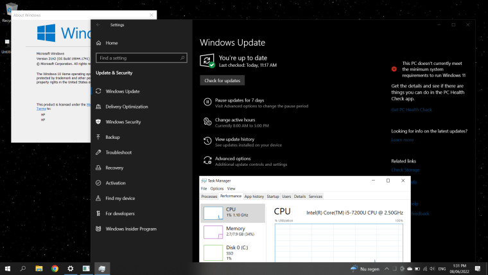This screenshot has width=488, height=275.
Task: Open the Windows Start menu
Action: tap(8, 269)
